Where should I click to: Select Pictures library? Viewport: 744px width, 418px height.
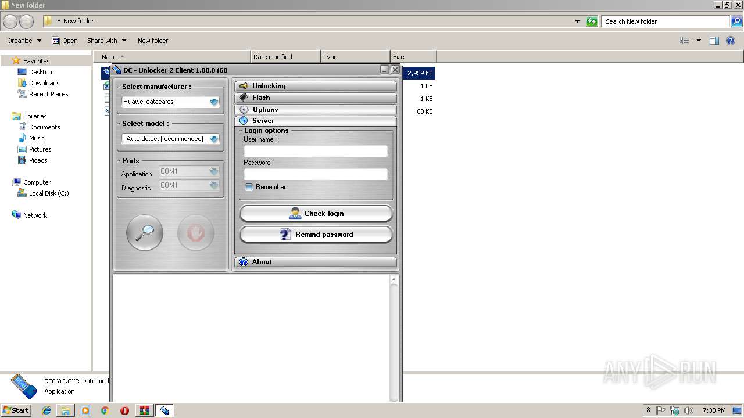(40, 149)
